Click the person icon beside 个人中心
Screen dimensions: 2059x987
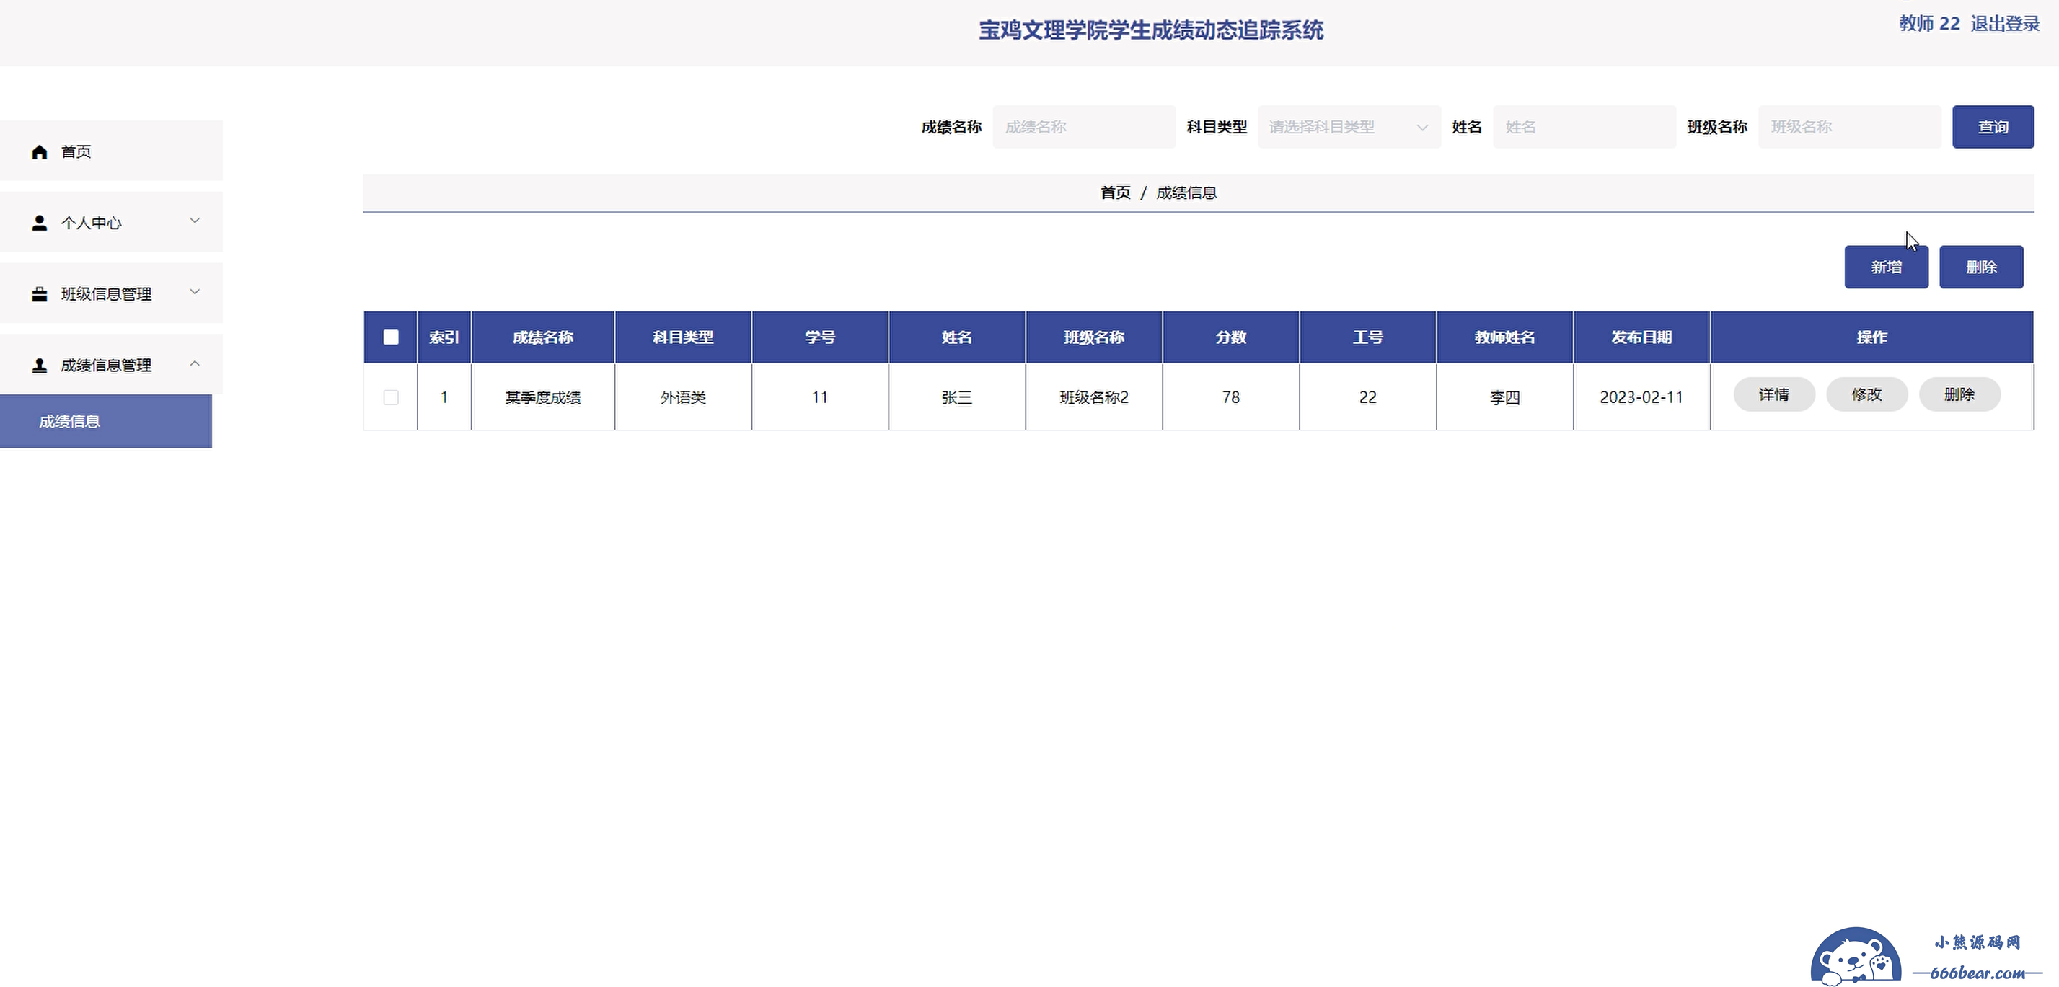39,223
